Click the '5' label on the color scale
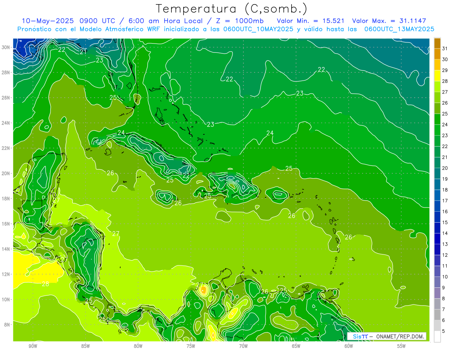Image resolution: width=455 pixels, height=351 pixels. pos(444,331)
